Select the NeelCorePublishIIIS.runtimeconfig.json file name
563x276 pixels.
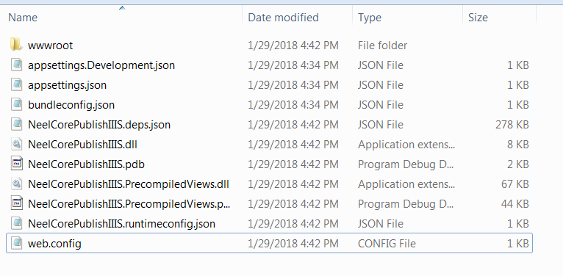(122, 224)
